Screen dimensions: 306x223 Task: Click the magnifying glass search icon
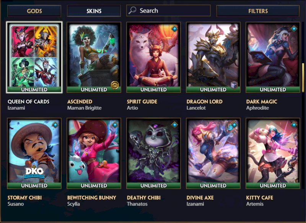pyautogui.click(x=132, y=11)
